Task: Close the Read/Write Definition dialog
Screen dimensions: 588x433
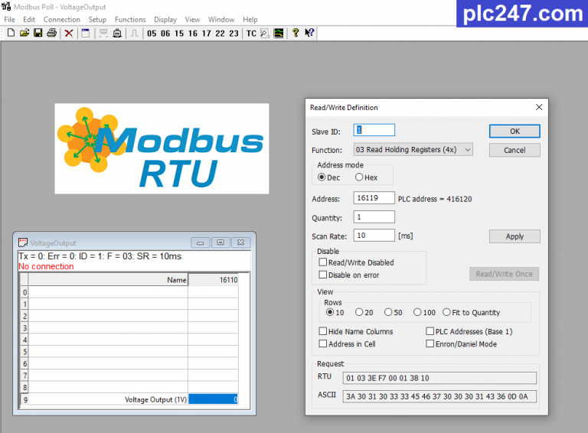Action: pyautogui.click(x=539, y=107)
